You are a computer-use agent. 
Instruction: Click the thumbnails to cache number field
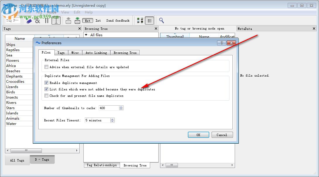(109, 108)
